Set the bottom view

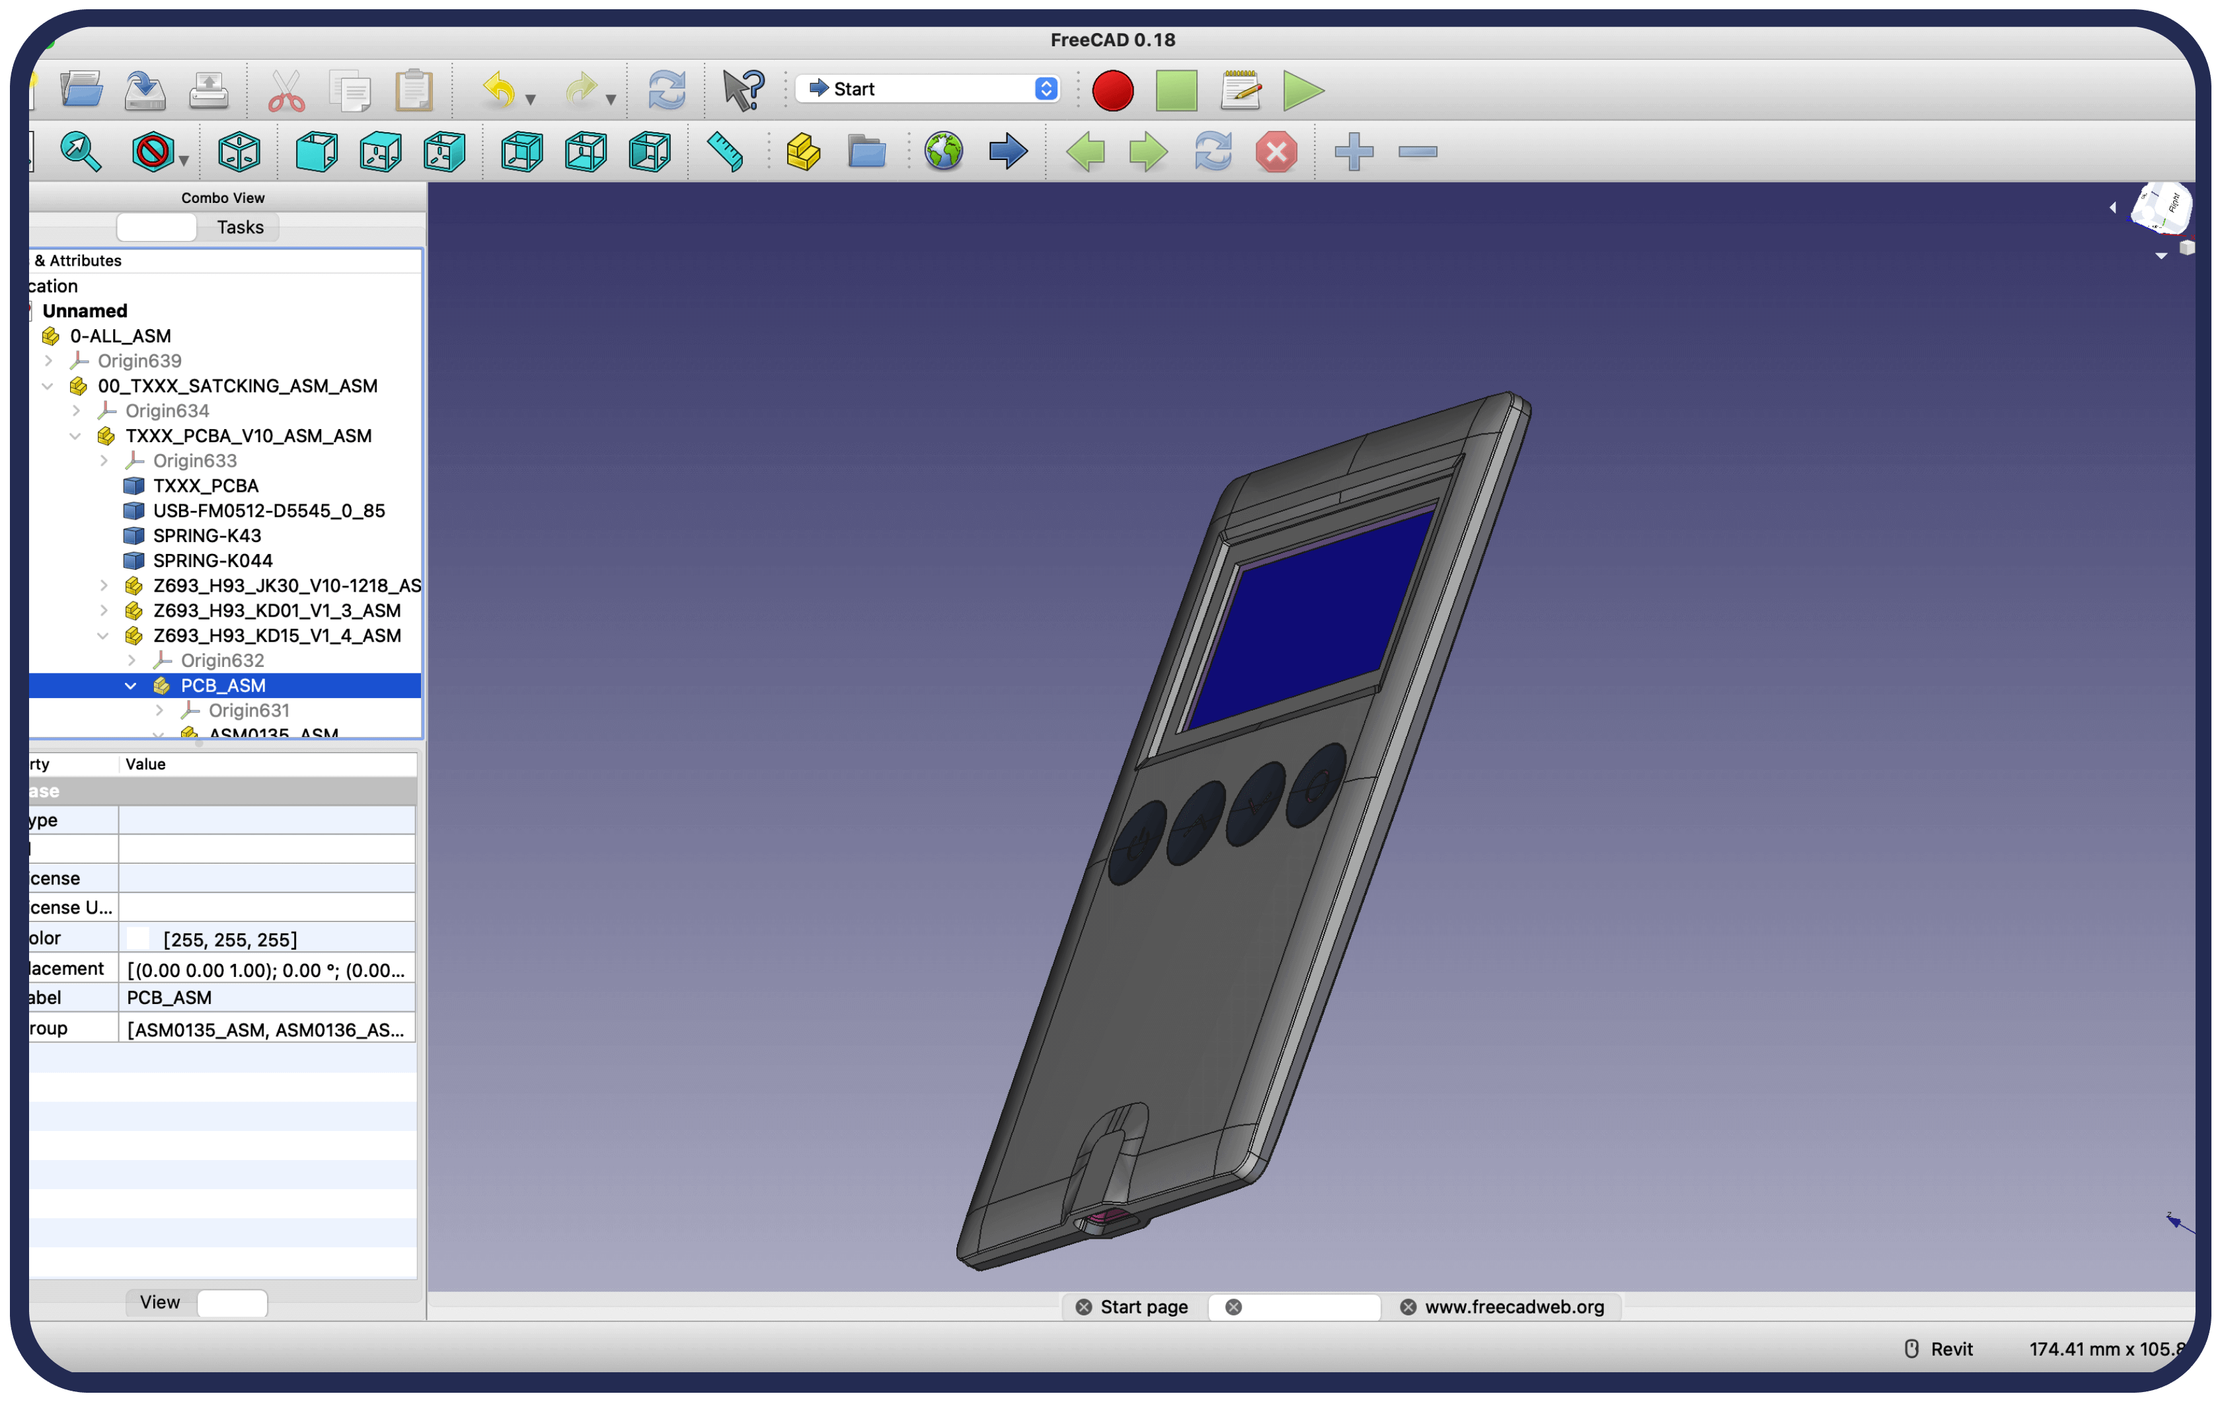(586, 151)
